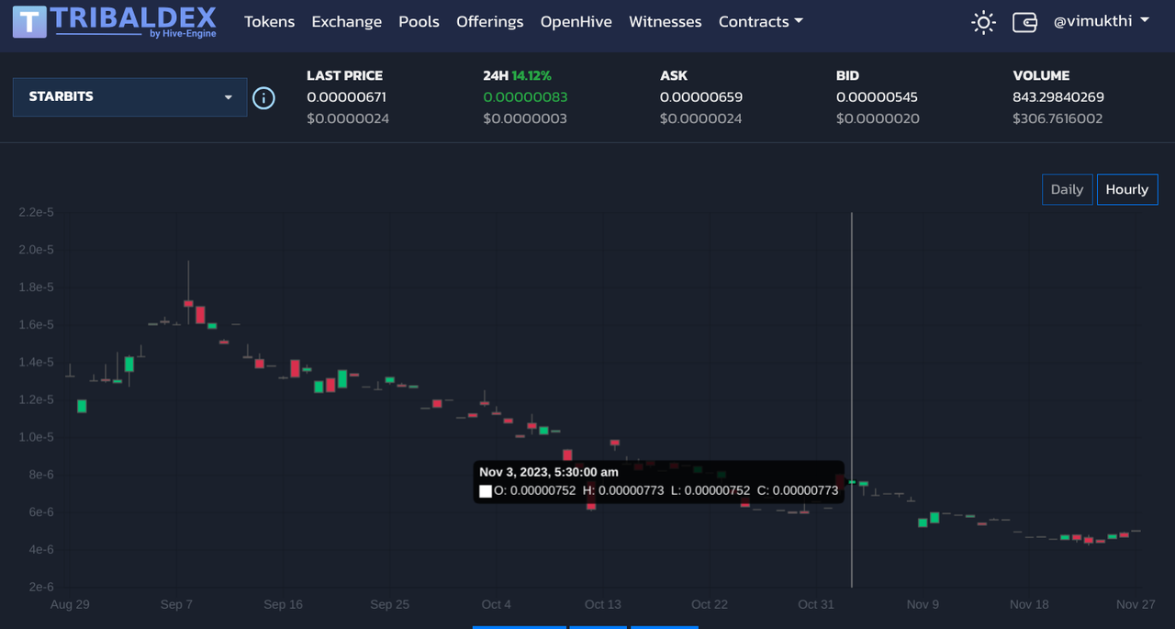Screen dimensions: 1175x629
Task: Click the 24H change value 0.00000083
Action: tap(525, 97)
